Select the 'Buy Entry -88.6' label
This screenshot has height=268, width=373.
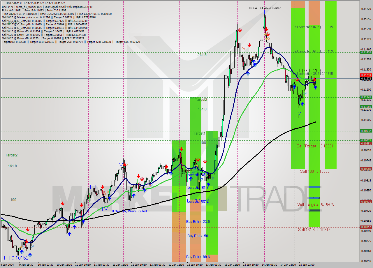pos(198,257)
